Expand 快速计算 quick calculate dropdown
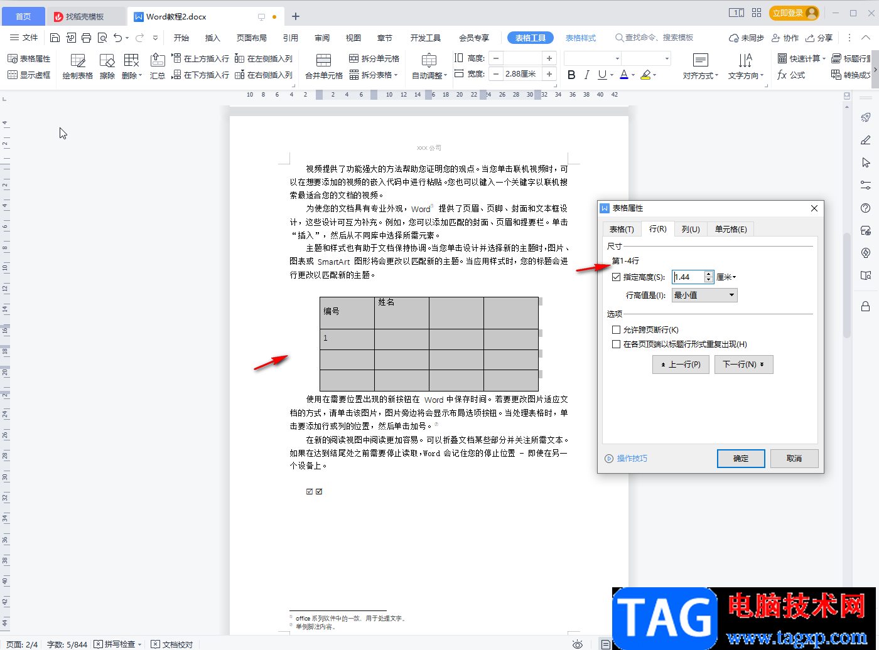This screenshot has width=879, height=650. [x=802, y=58]
